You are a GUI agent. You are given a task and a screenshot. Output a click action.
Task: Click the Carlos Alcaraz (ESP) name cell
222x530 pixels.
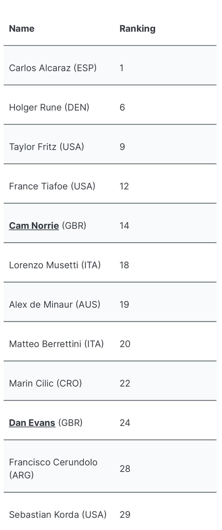[53, 68]
